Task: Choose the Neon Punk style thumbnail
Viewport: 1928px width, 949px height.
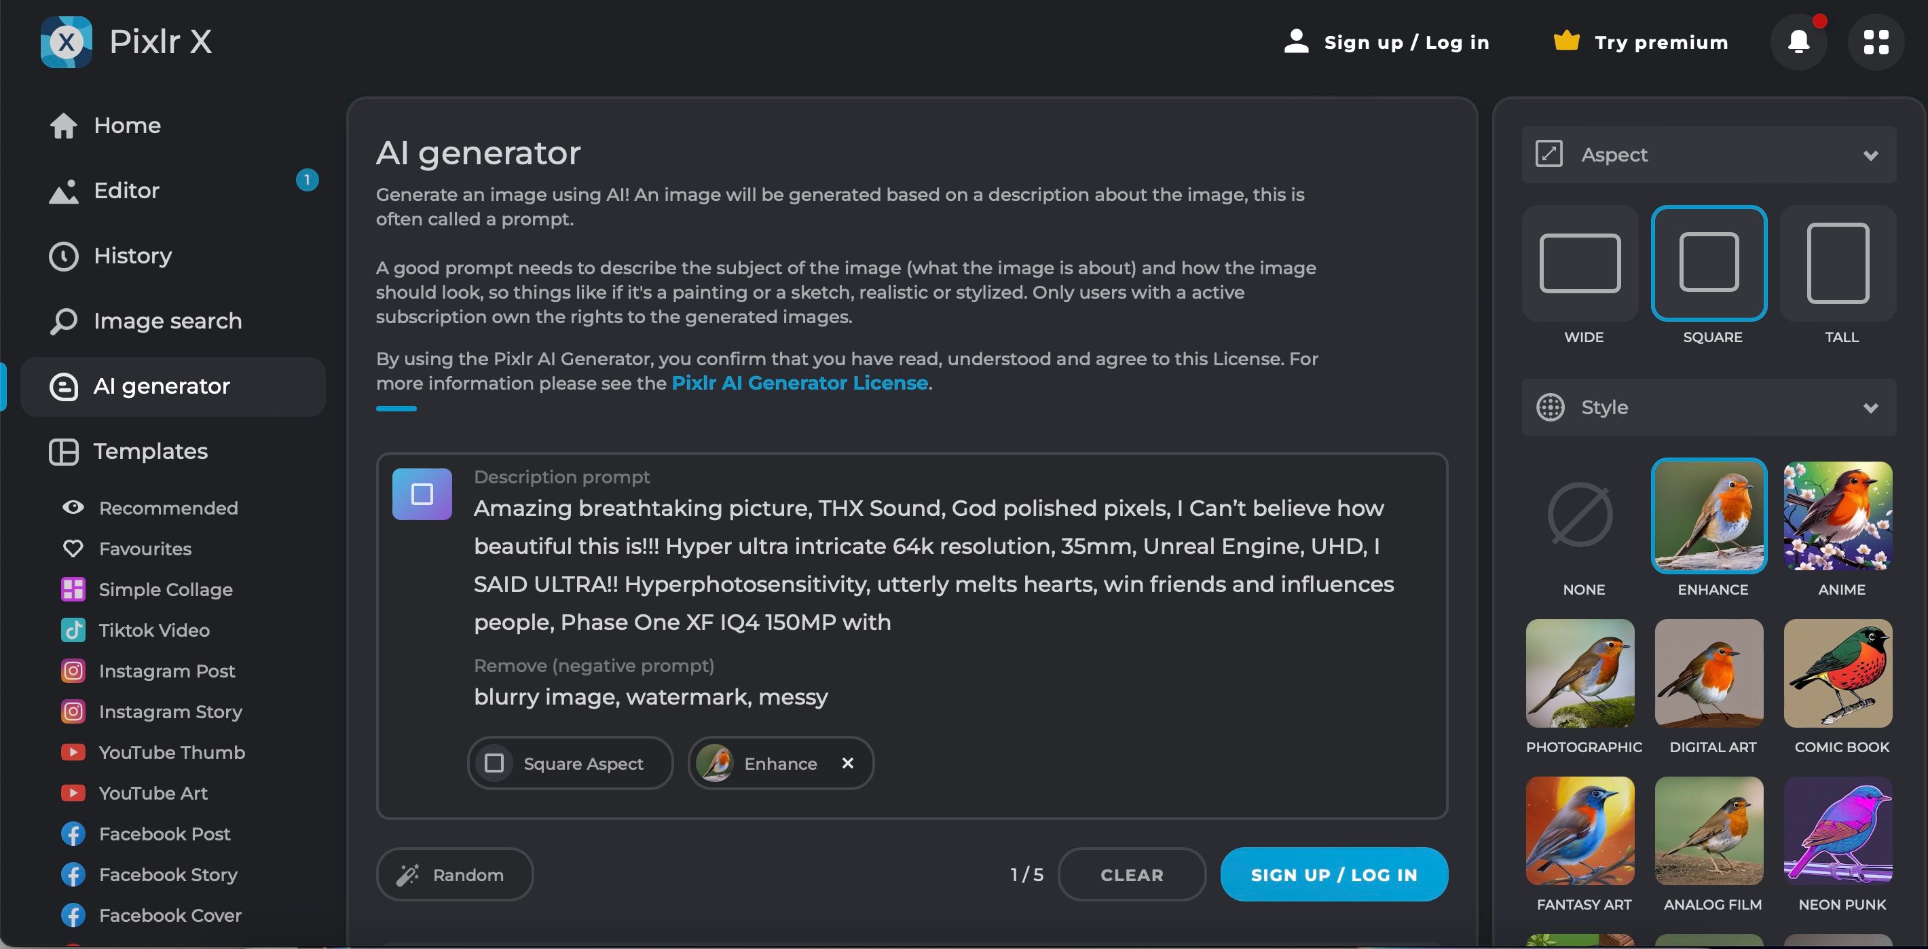Action: click(1838, 831)
